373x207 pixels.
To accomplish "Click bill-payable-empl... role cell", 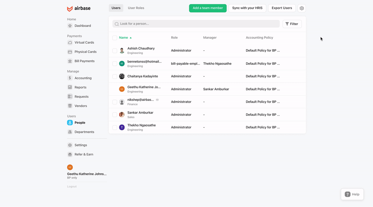I will [x=186, y=63].
